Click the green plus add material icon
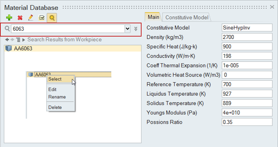 9,18
